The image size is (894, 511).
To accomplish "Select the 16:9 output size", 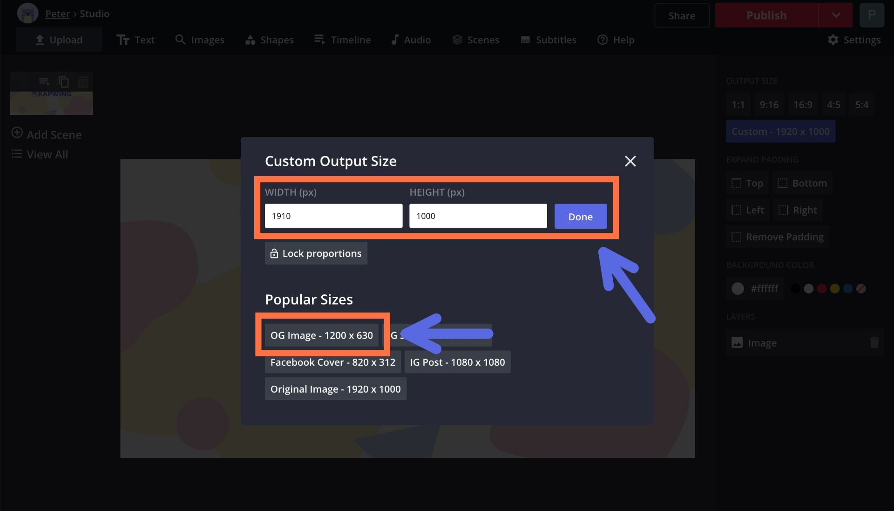I will point(802,104).
